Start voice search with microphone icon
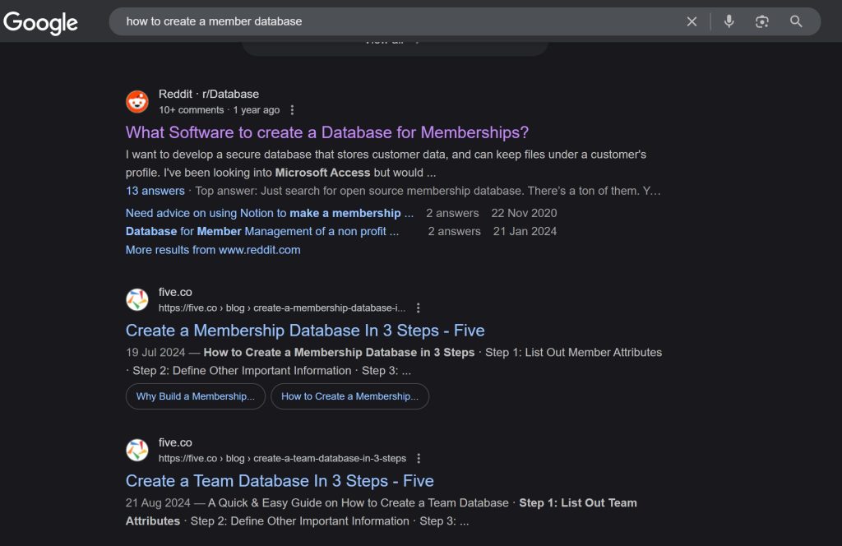 [729, 21]
